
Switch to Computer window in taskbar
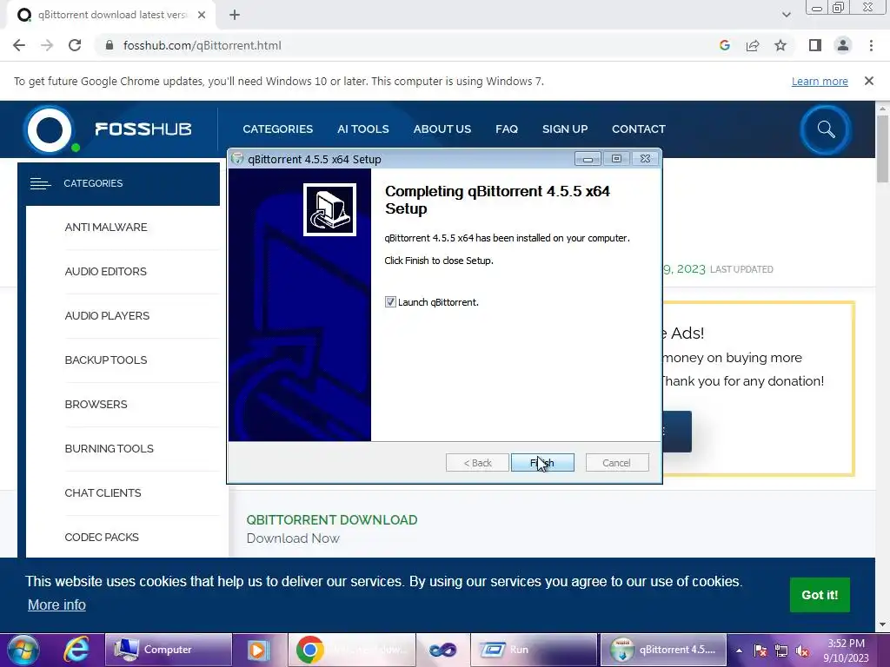tap(169, 650)
